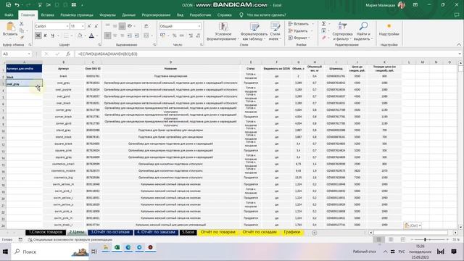Expand the Name Box A3 dropdown
464x261 pixels.
tap(29, 54)
